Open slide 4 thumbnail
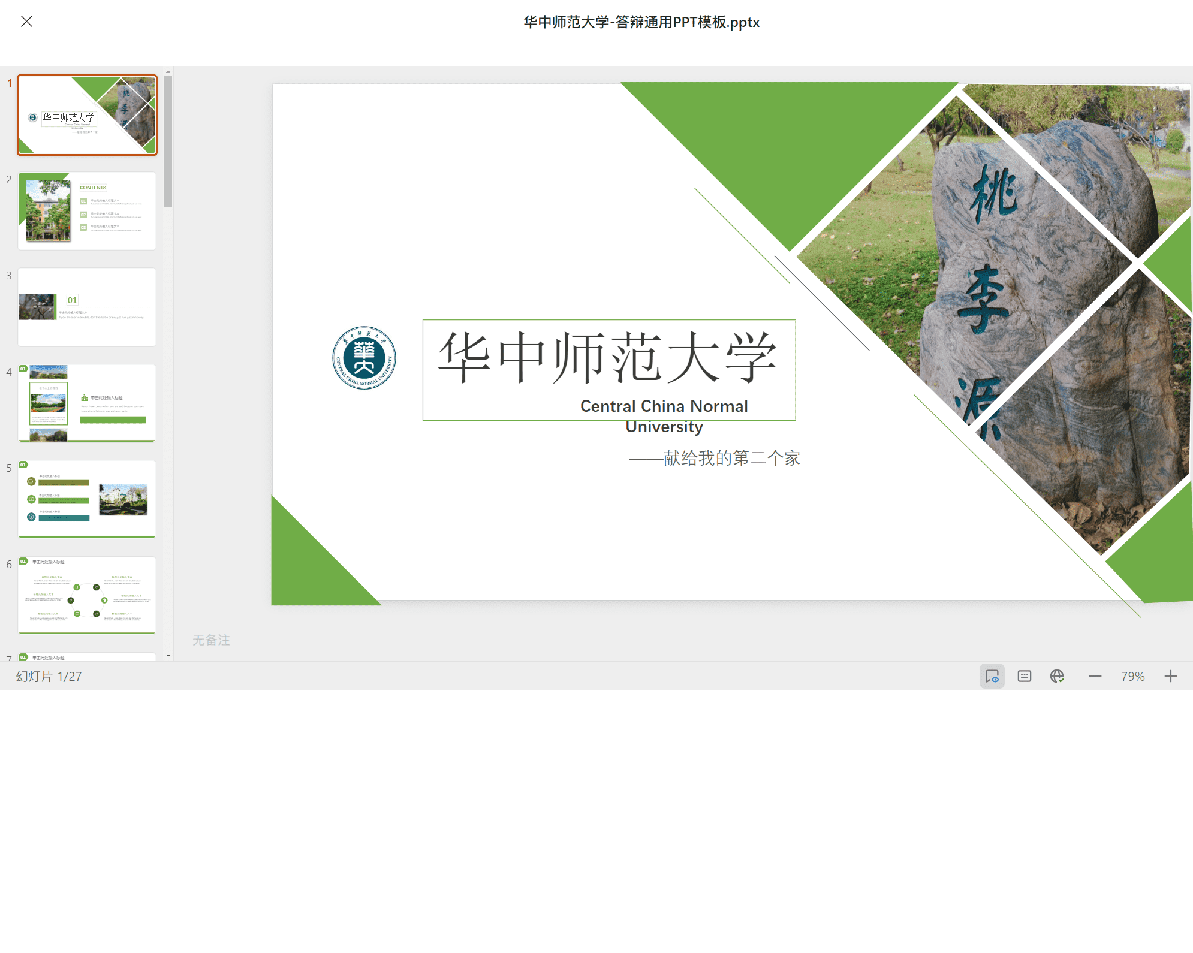 coord(88,403)
